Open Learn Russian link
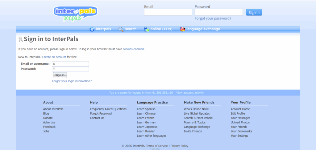 tap(146, 131)
